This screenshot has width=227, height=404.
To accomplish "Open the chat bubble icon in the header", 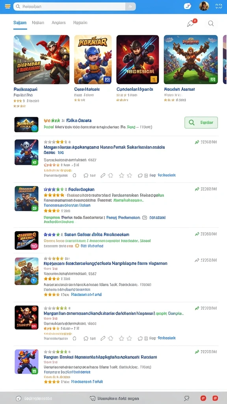I will pyautogui.click(x=188, y=6).
